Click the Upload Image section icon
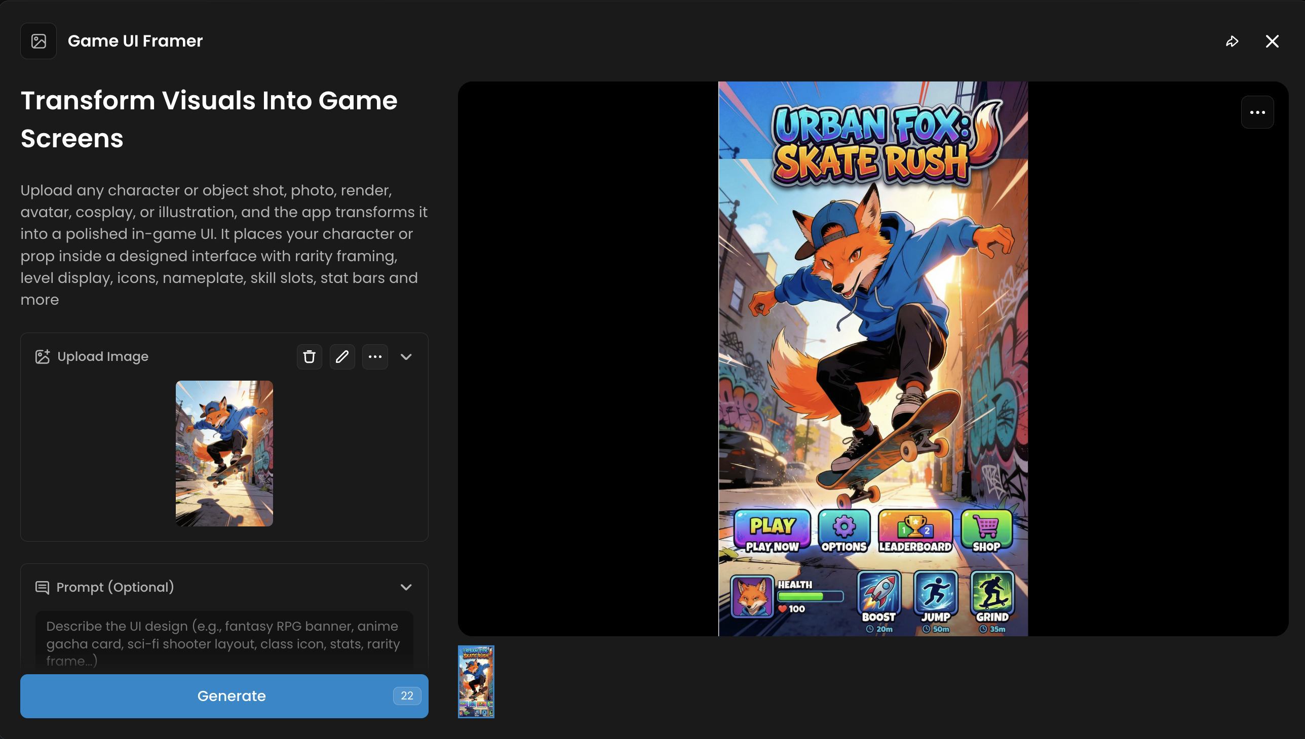Screen dimensions: 1305x739 [x=42, y=357]
